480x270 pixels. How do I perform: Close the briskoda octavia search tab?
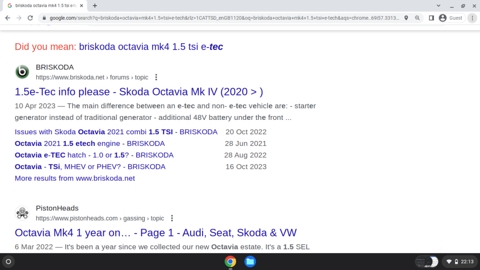click(82, 5)
